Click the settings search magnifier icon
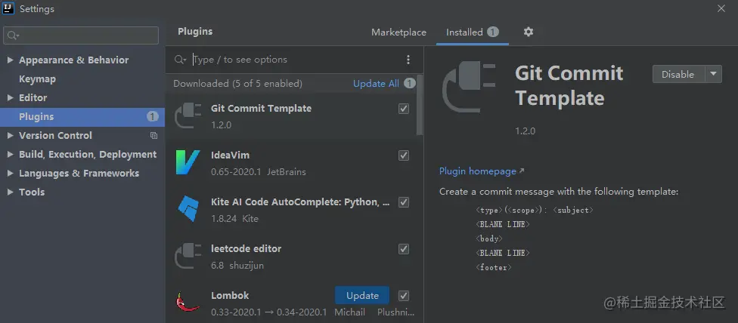Screen dimensions: 738x323 pos(13,35)
